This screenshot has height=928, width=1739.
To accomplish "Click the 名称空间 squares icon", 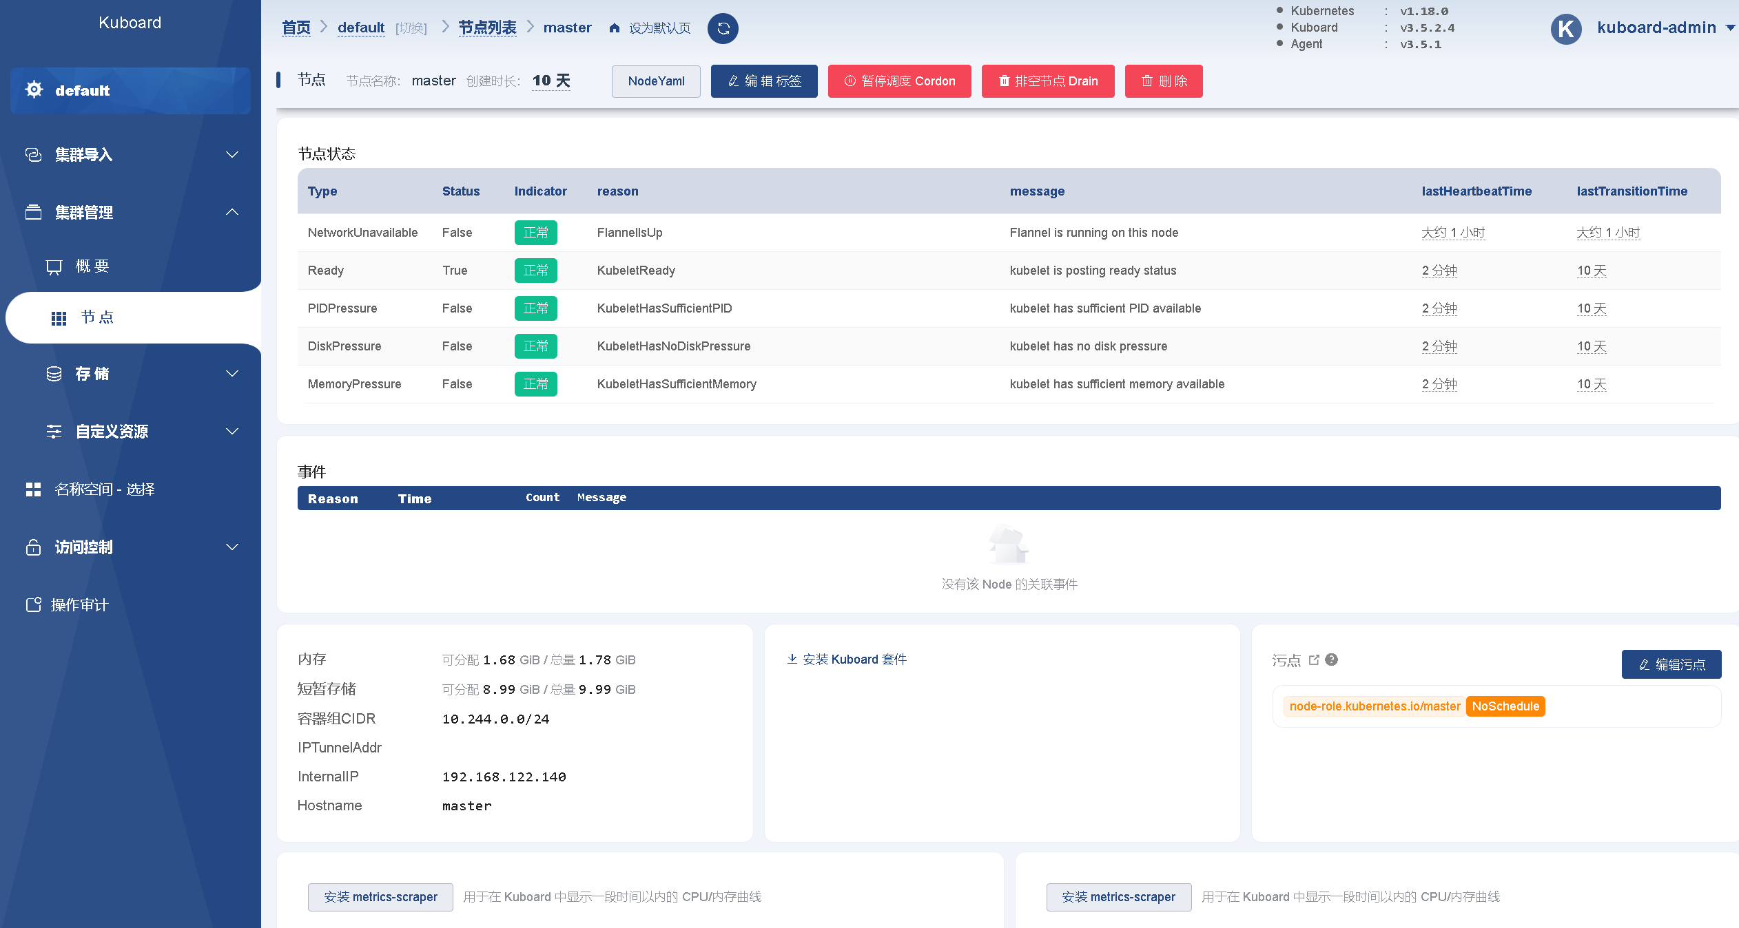I will pos(33,489).
